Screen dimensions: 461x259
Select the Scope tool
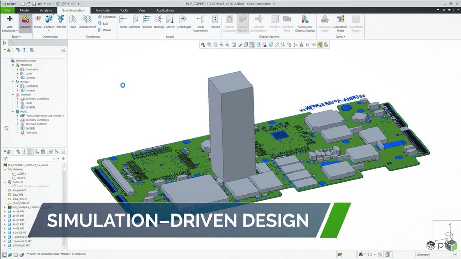(x=38, y=21)
